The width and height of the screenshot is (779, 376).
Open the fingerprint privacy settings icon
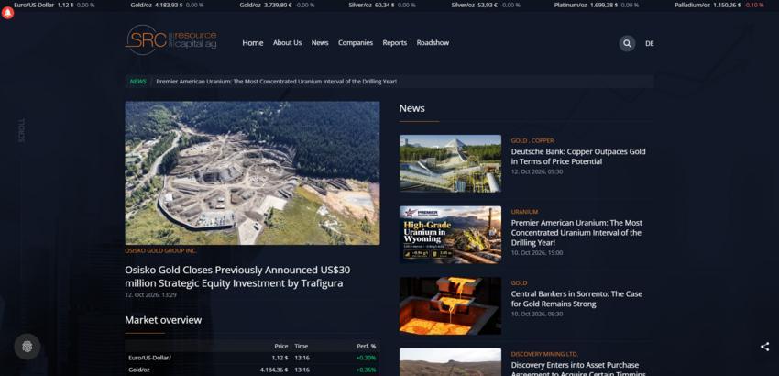tap(27, 347)
